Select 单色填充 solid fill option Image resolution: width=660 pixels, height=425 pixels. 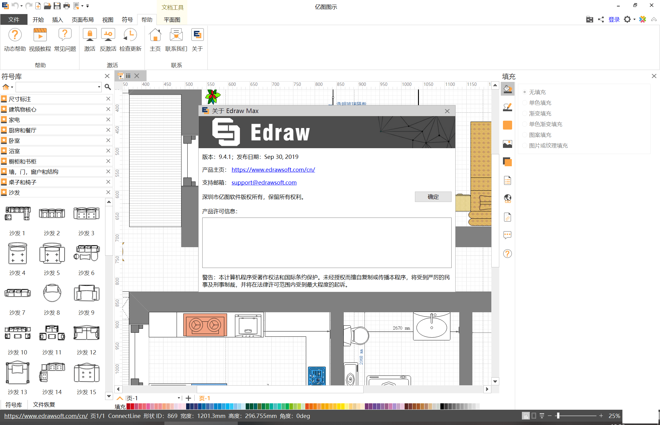coord(537,103)
